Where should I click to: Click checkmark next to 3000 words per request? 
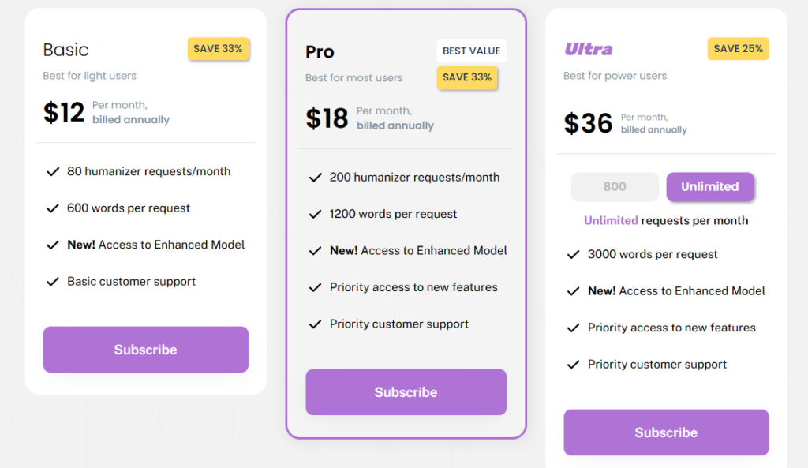tap(574, 254)
